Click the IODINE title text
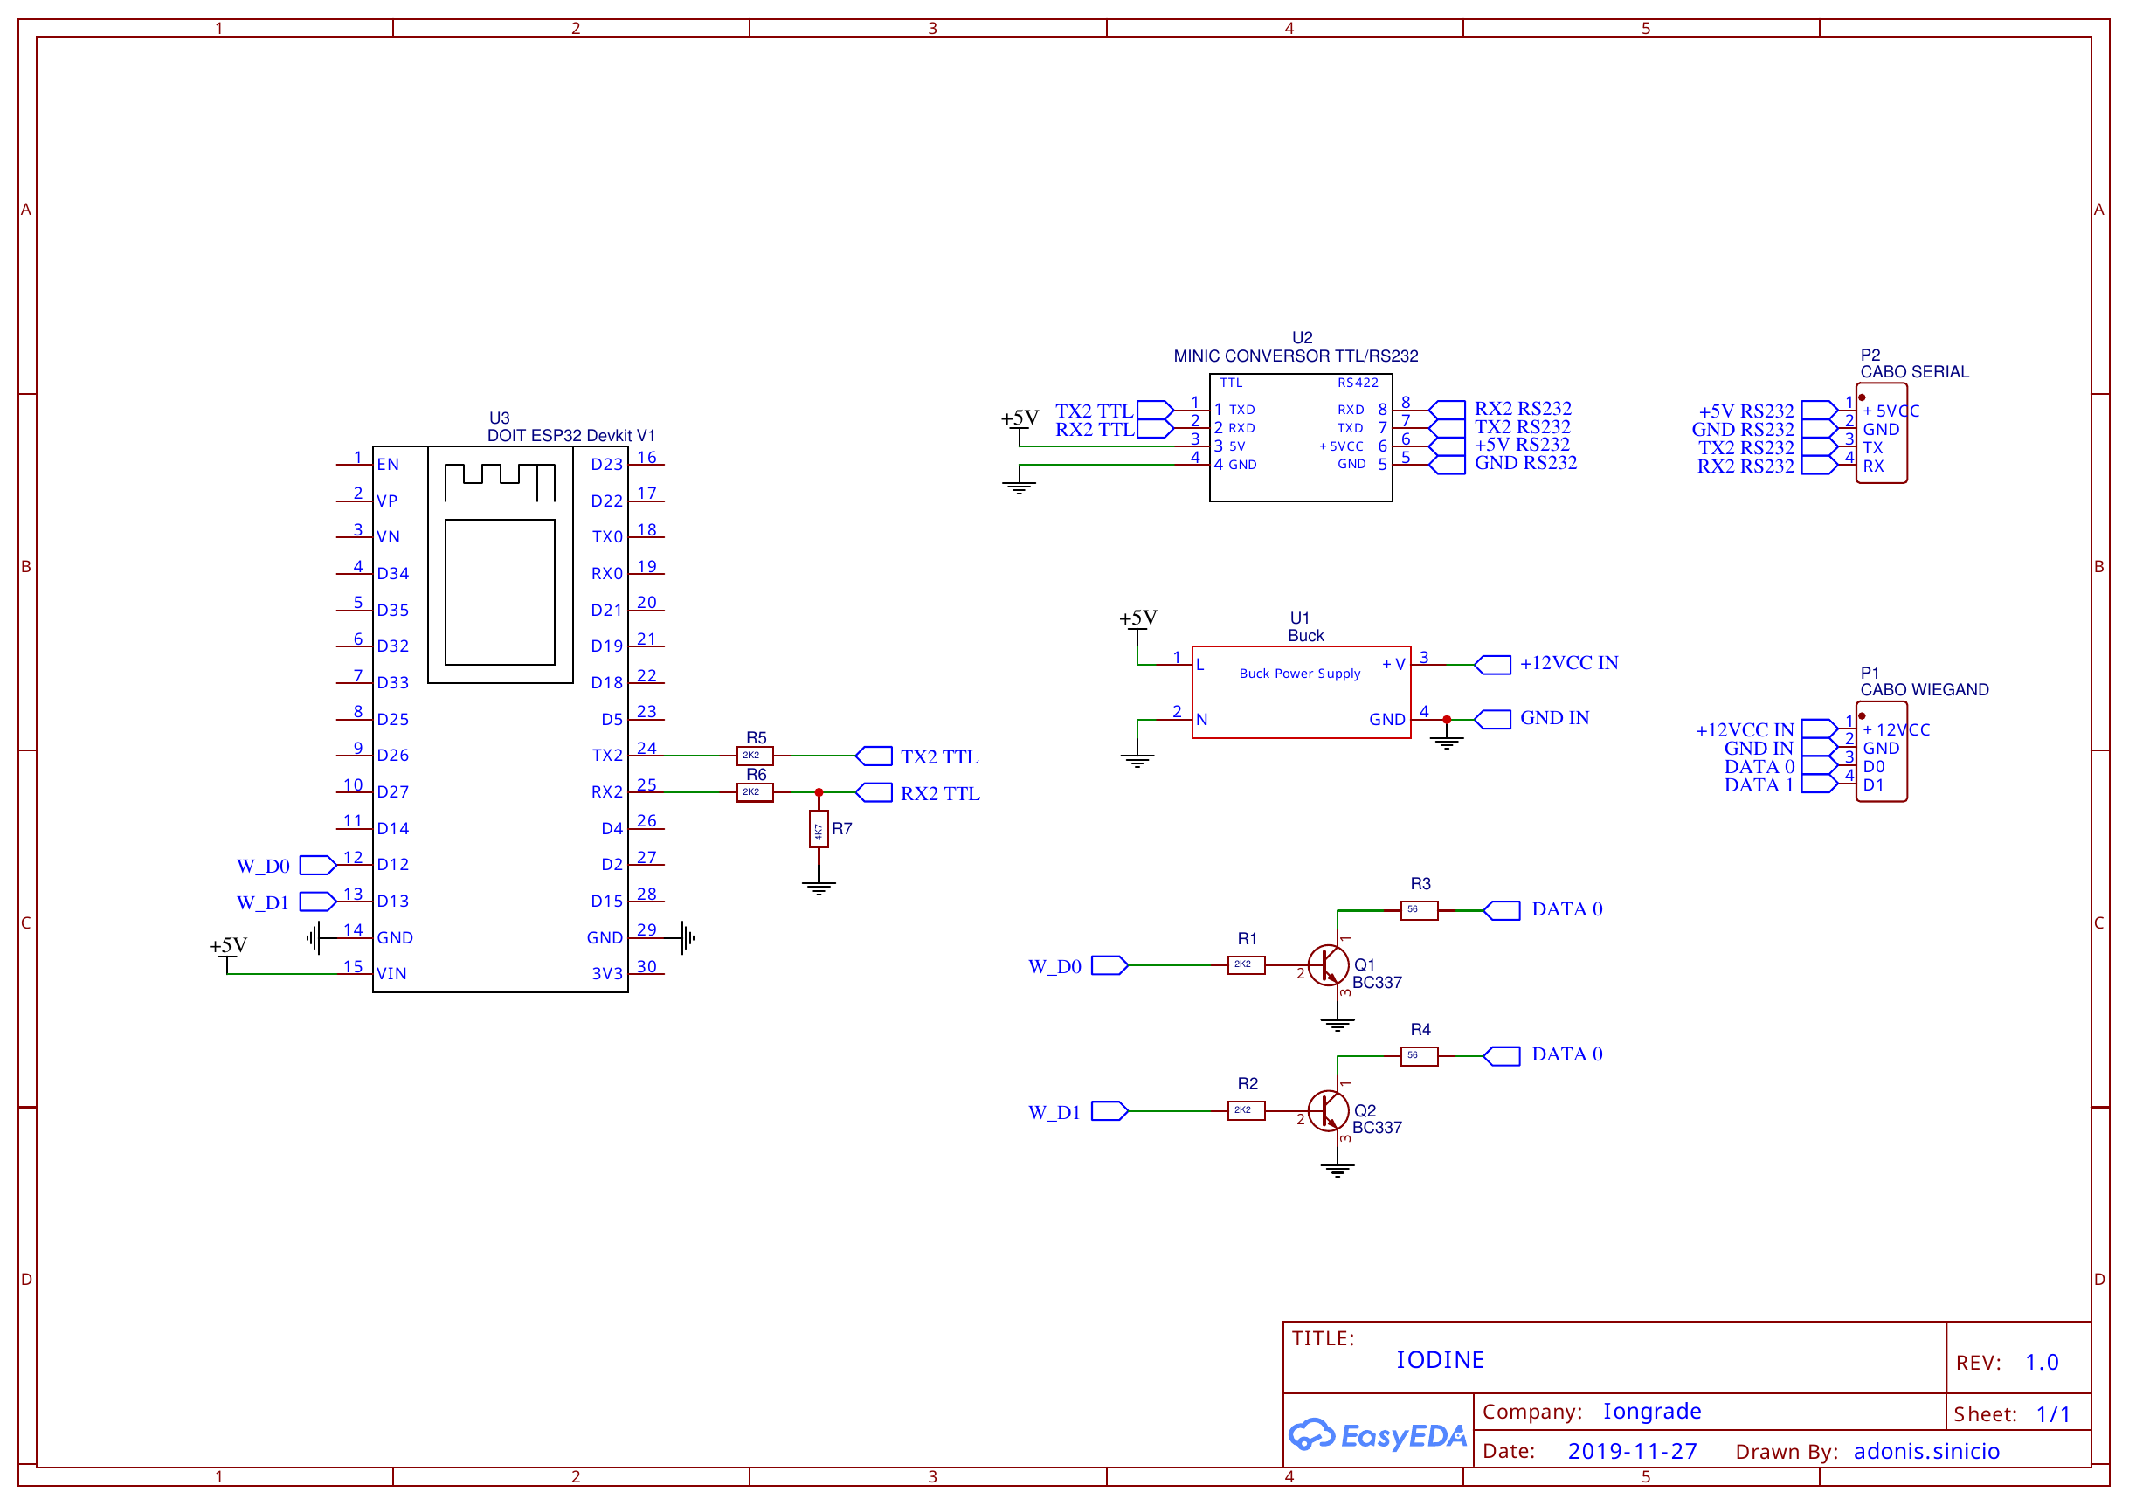2129x1506 pixels. point(1440,1360)
